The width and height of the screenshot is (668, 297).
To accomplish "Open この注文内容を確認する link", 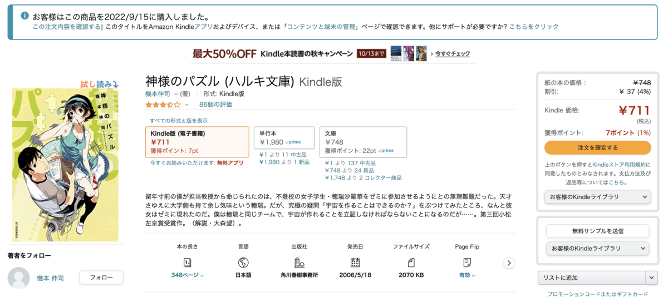I will [67, 27].
